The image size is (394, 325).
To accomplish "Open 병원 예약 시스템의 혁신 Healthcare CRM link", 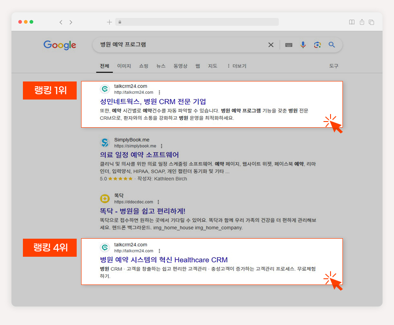I will pyautogui.click(x=164, y=260).
